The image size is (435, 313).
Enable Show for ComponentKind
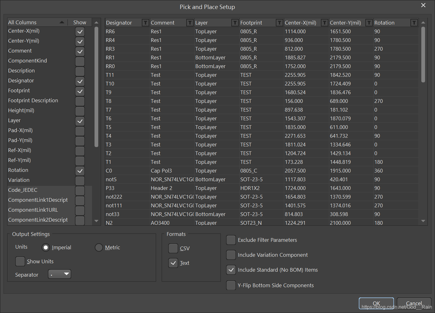pos(80,62)
